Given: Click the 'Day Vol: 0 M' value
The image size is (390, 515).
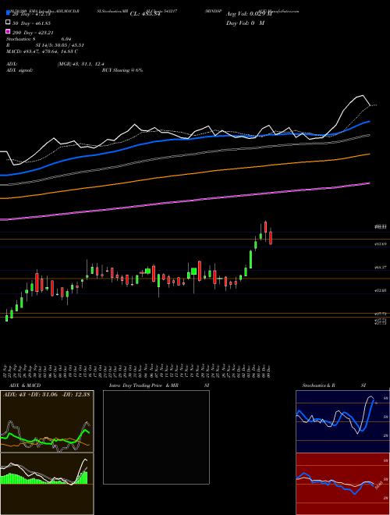Looking at the screenshot, I should (245, 23).
